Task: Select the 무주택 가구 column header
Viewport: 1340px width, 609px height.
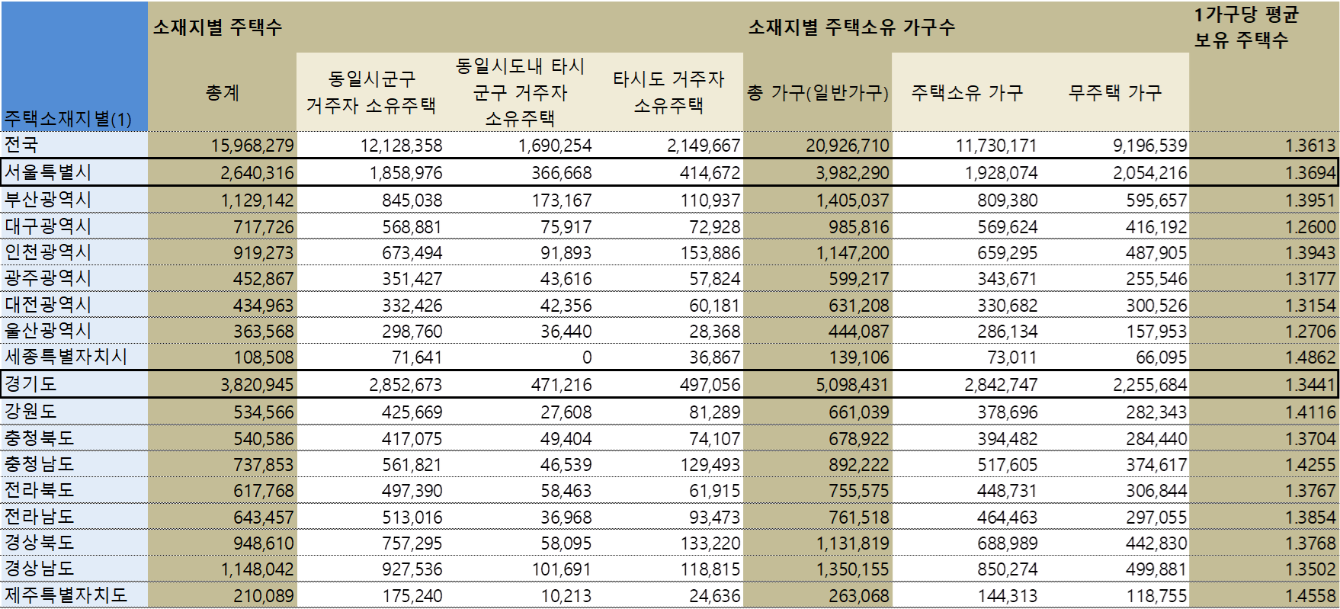Action: [x=1114, y=92]
